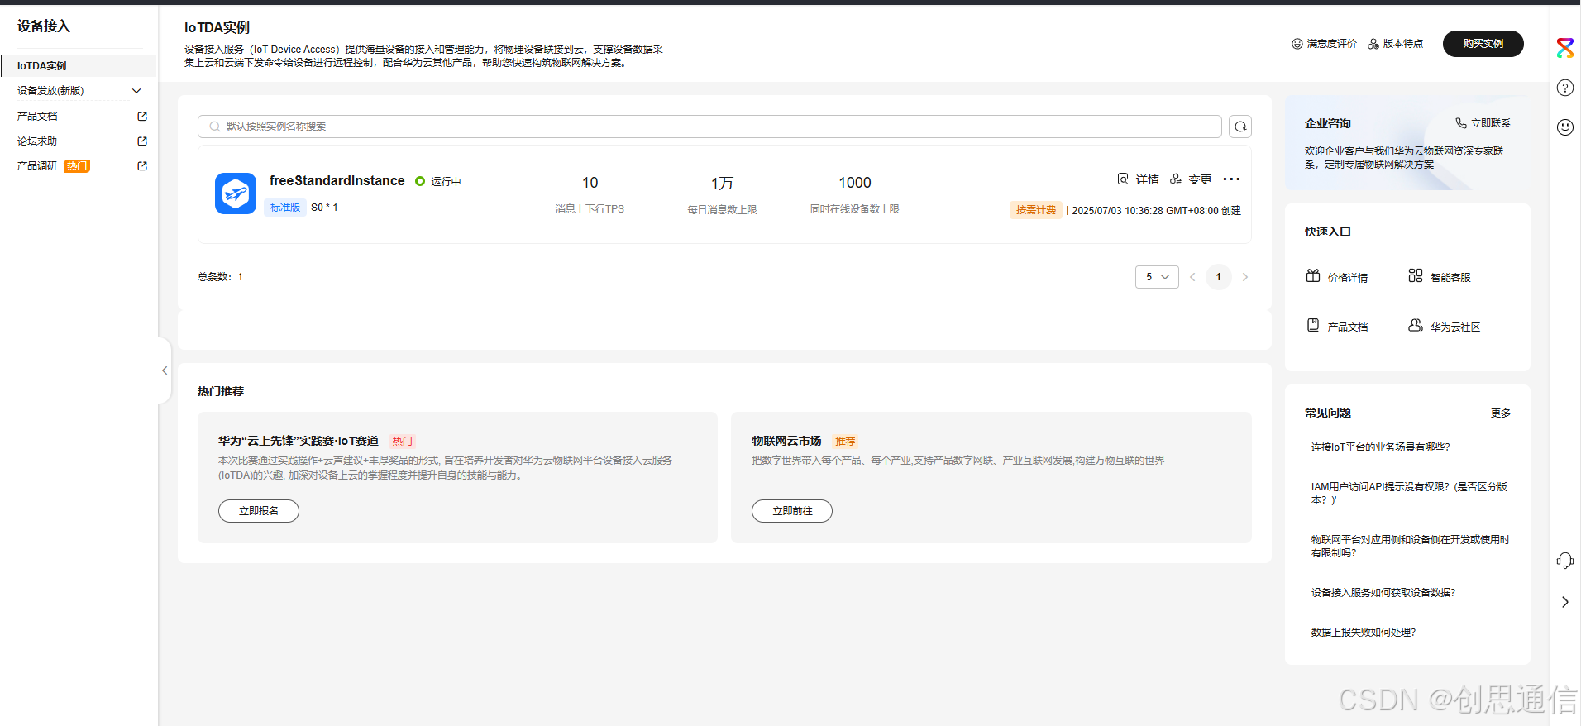The image size is (1581, 726).
Task: Click the refresh icon next to the search box
Action: coord(1240,127)
